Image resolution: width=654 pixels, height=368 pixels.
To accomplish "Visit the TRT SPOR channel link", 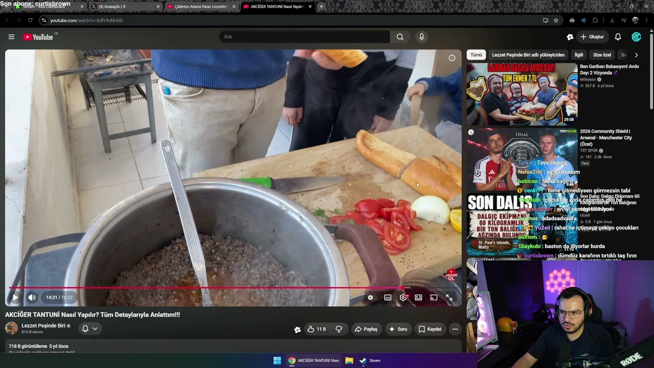I will (x=589, y=151).
